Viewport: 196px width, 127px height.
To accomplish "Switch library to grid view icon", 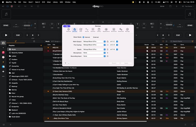I will click(166, 41).
